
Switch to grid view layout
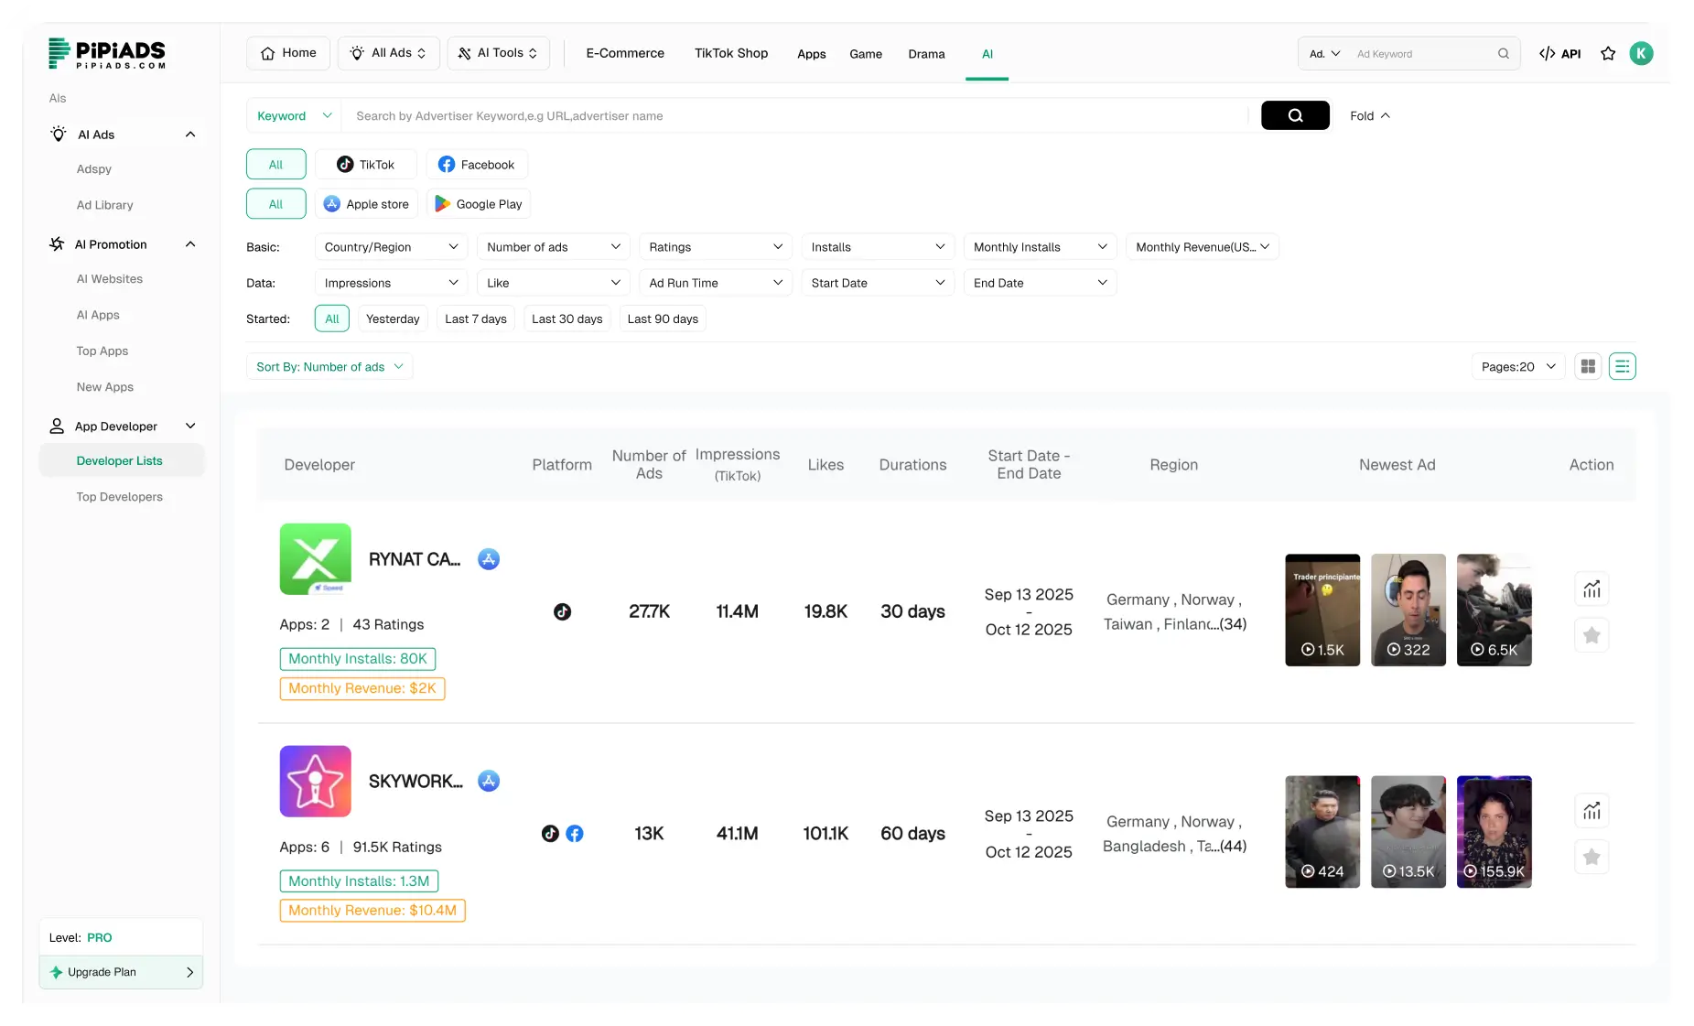point(1588,365)
